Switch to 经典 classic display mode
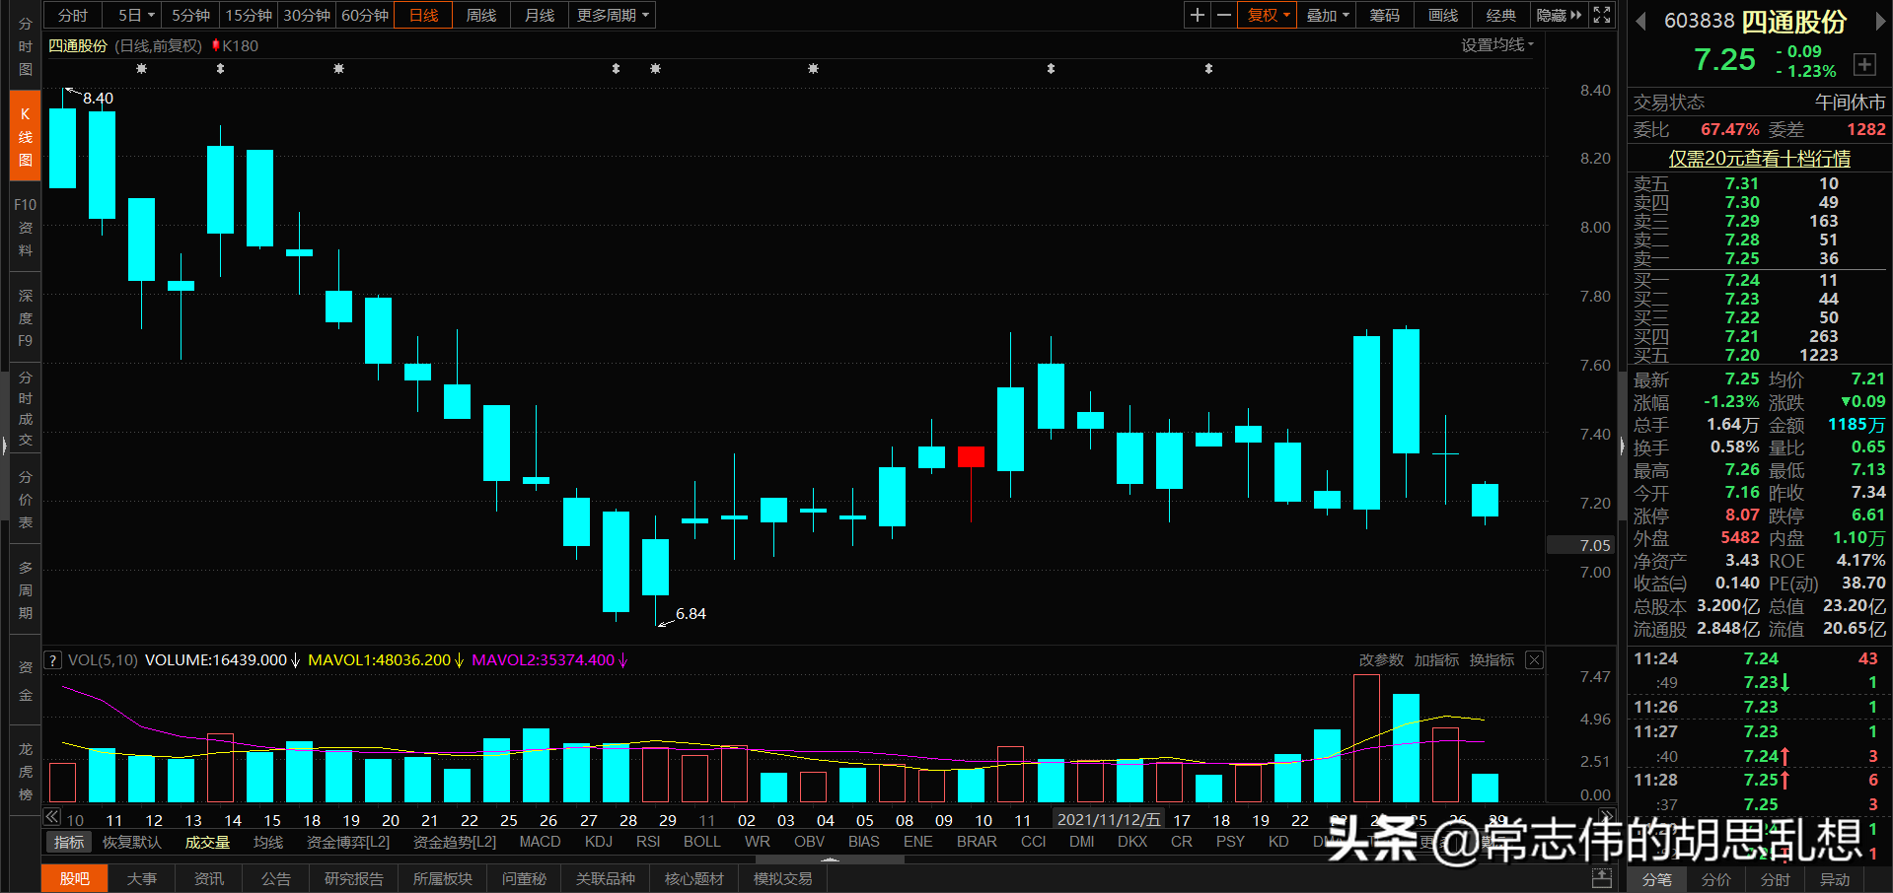This screenshot has width=1893, height=893. 1500,15
